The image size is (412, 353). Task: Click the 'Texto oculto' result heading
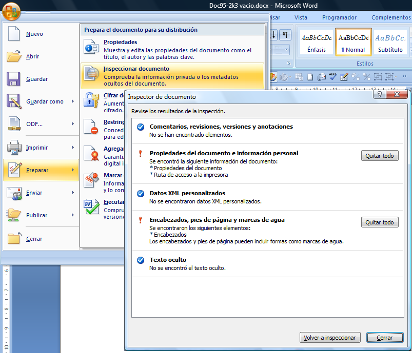click(168, 260)
